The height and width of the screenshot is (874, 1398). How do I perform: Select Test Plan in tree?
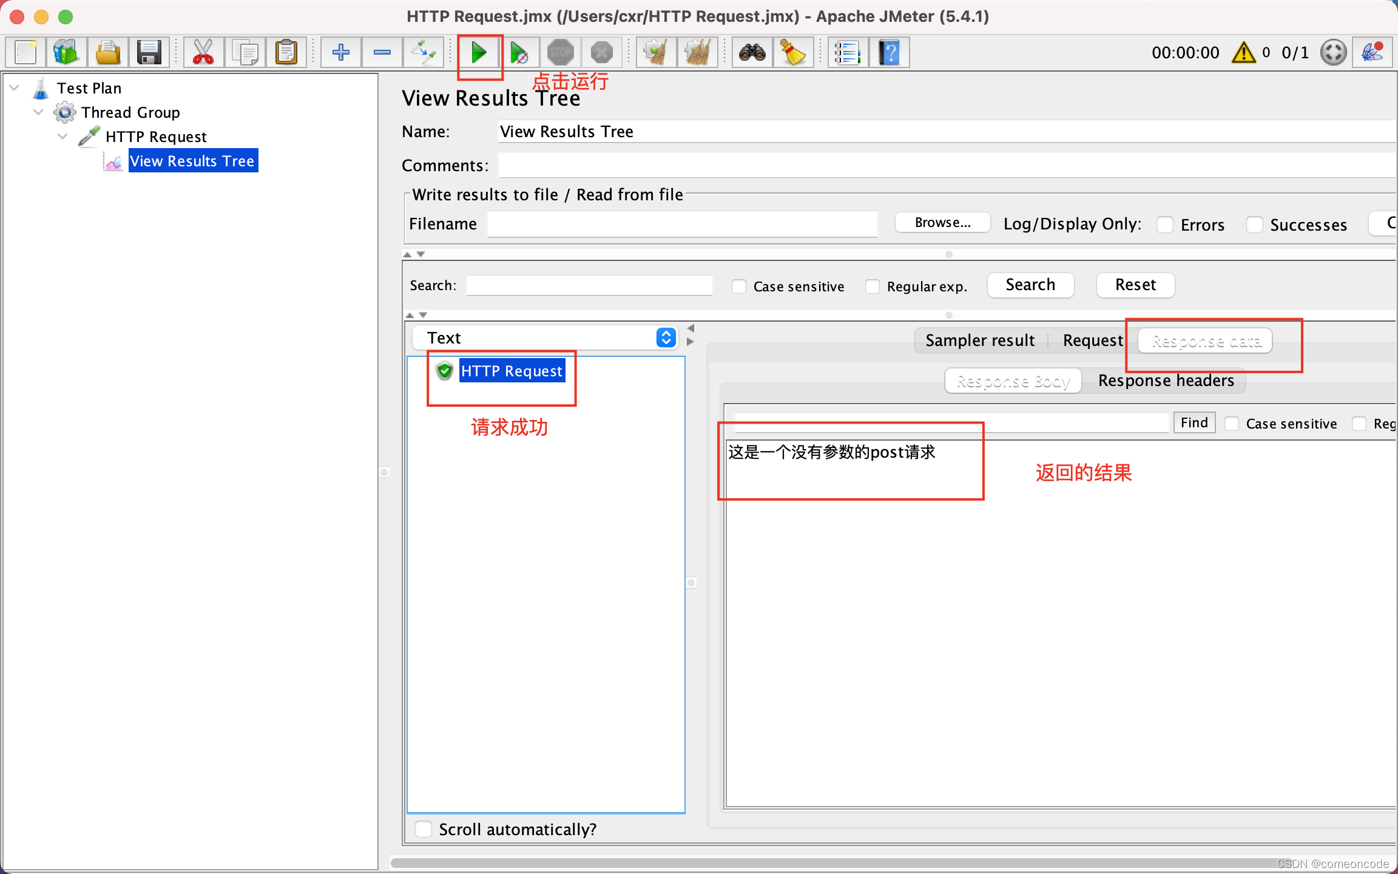click(89, 88)
